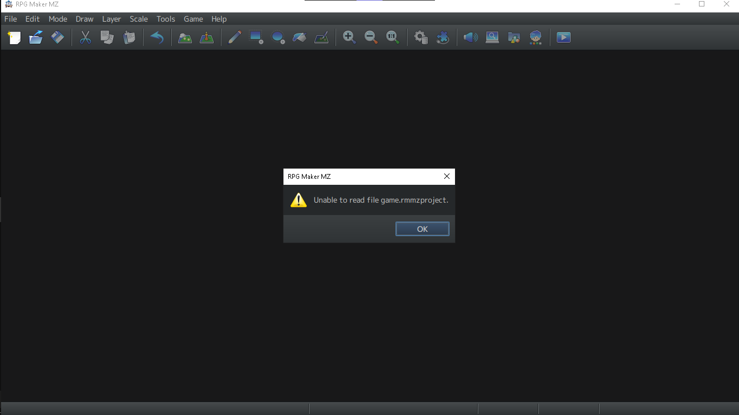The width and height of the screenshot is (739, 415).
Task: Click the Paste clipboard icon
Action: (129, 37)
